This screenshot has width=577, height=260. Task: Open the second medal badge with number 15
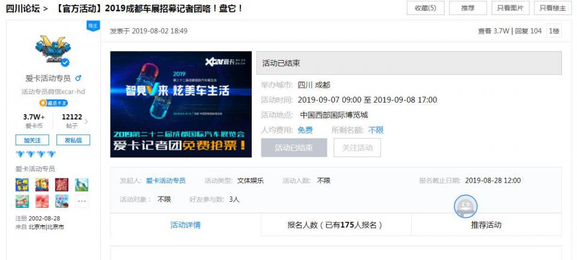tap(42, 184)
